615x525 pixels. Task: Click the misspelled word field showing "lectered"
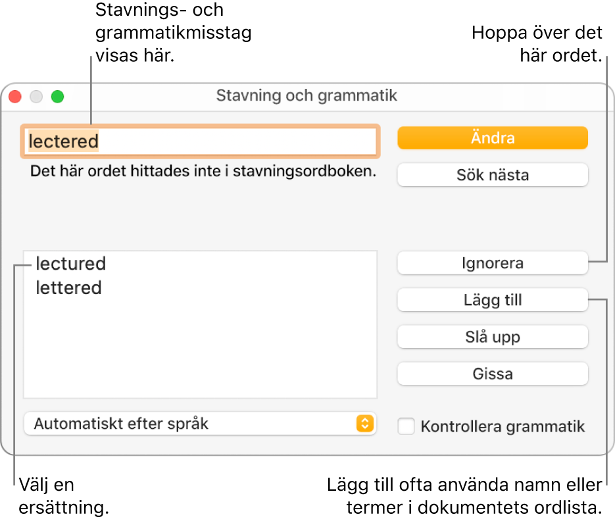(x=200, y=141)
